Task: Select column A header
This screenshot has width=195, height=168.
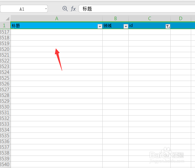Action: (x=56, y=19)
